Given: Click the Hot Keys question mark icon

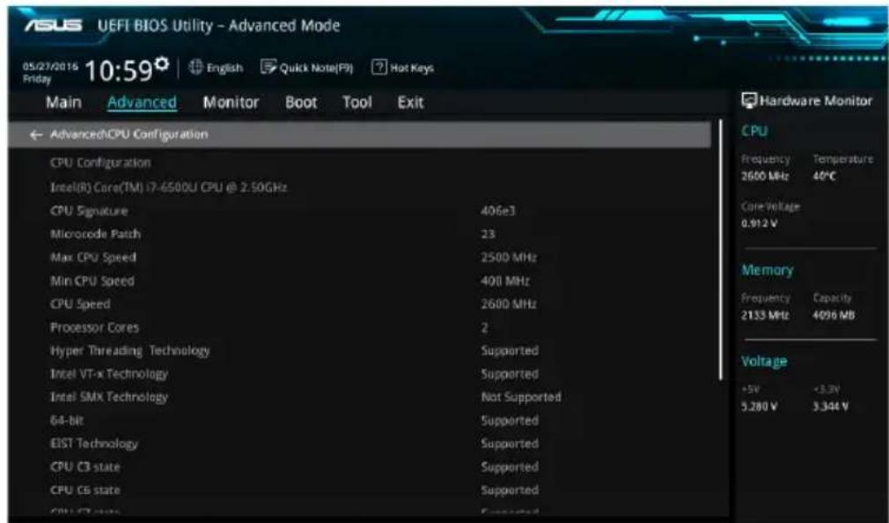Looking at the screenshot, I should [379, 68].
